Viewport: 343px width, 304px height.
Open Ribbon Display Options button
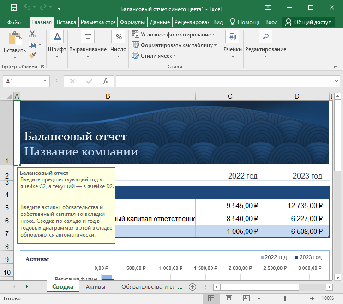coord(268,8)
